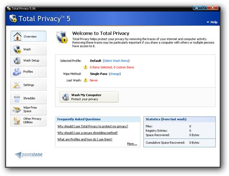
Task: Close the Total Privacy window
Action: pyautogui.click(x=213, y=8)
